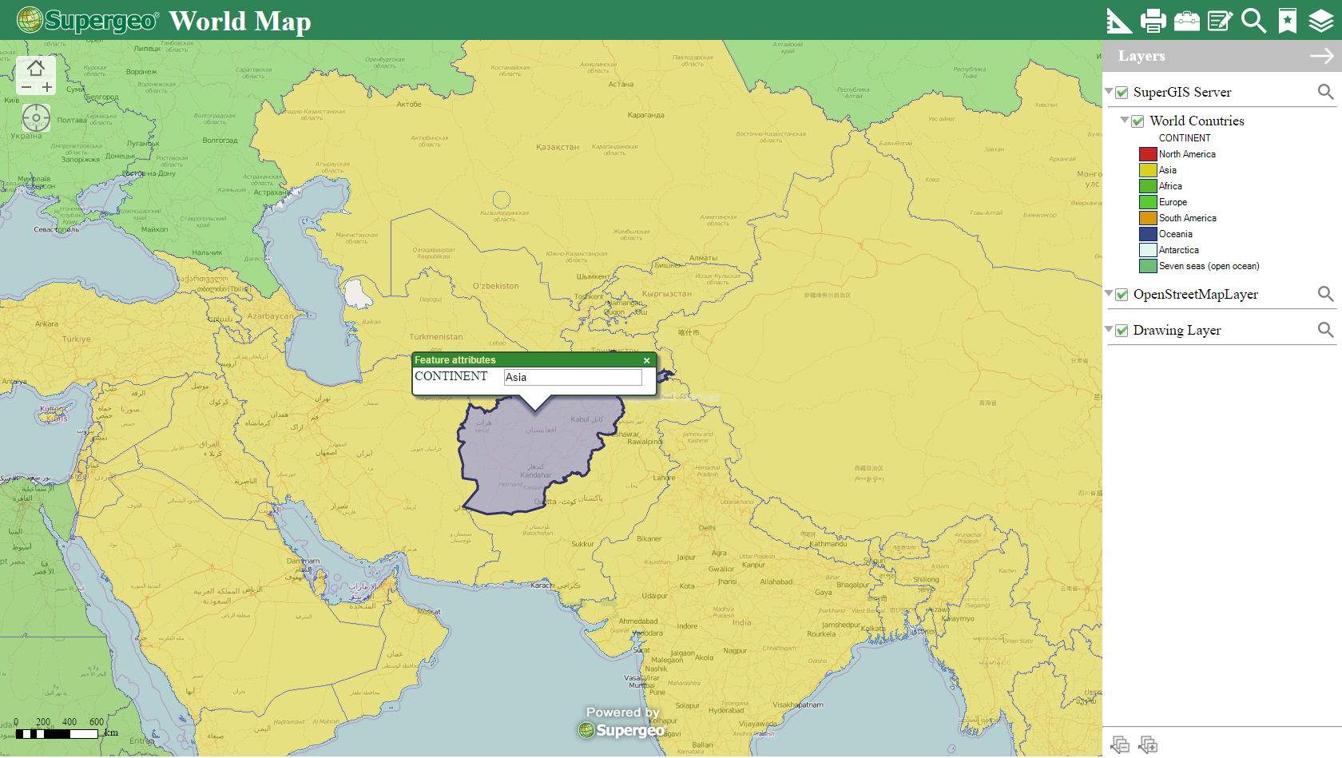Zoom in with plus button
The height and width of the screenshot is (758, 1342).
[47, 87]
